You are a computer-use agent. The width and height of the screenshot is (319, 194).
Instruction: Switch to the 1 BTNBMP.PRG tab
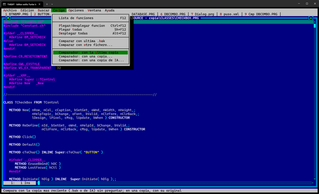click(x=16, y=14)
